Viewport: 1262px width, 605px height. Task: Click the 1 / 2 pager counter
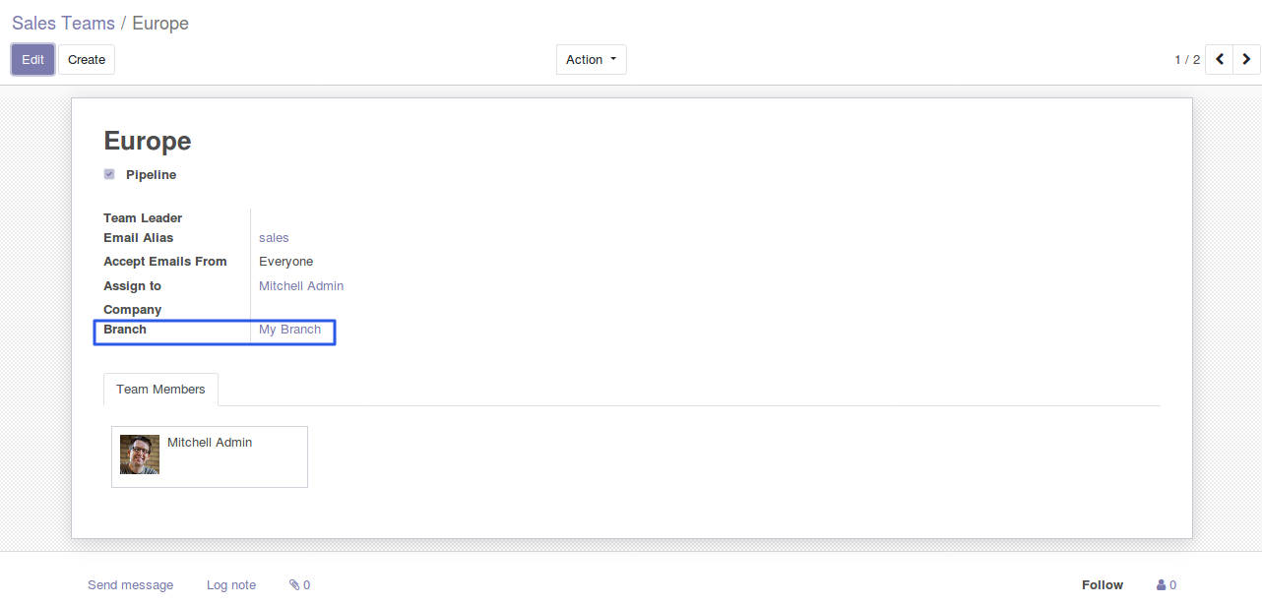[1187, 60]
